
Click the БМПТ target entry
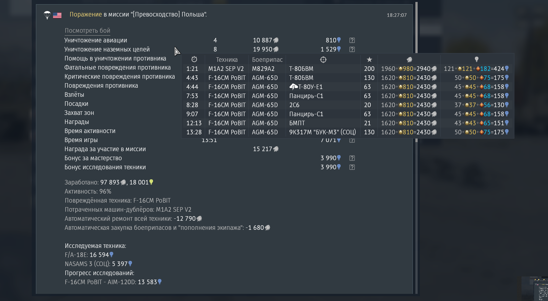pos(297,123)
